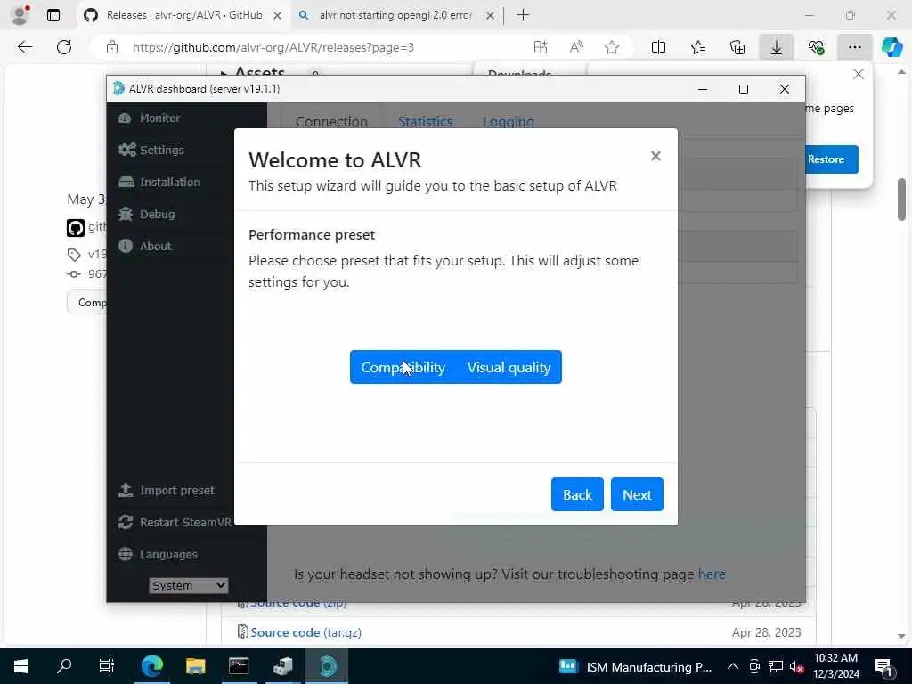Open the Installation section in ALVR
912x684 pixels.
click(x=159, y=182)
